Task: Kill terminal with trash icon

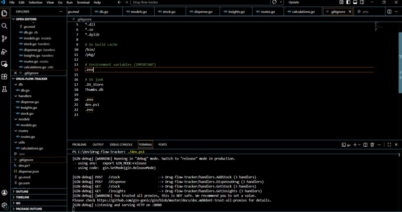Action: 372,145
